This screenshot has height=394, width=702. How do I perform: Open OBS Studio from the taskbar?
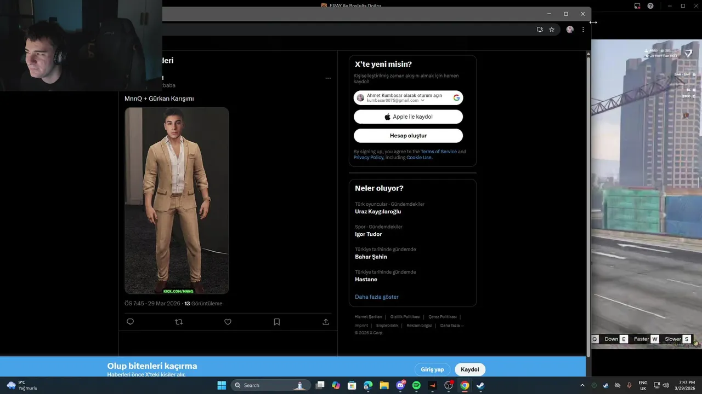[449, 385]
